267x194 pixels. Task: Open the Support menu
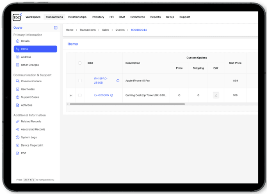pyautogui.click(x=185, y=17)
